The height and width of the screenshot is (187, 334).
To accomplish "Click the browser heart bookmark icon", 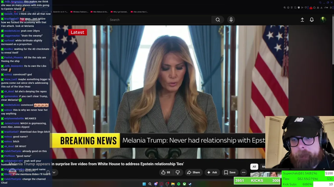I will coord(306,8).
